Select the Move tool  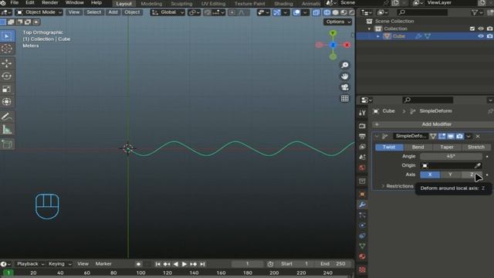pyautogui.click(x=7, y=63)
